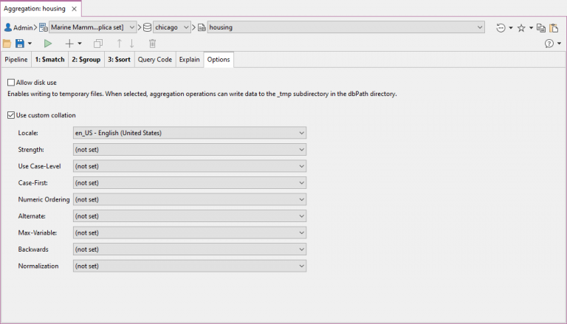The width and height of the screenshot is (567, 324).
Task: Switch to the Pipeline tab
Action: click(x=16, y=60)
